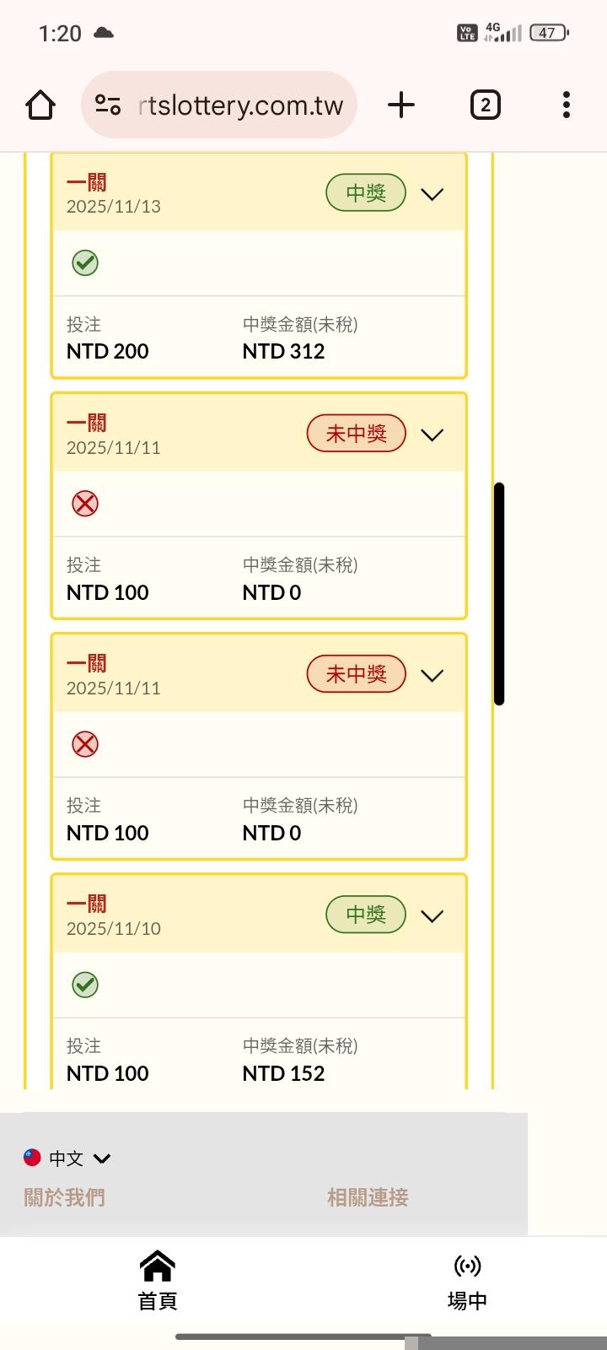Viewport: 607px width, 1350px height.
Task: Tap the 一關 title dated 2025/11/13
Action: [x=87, y=182]
